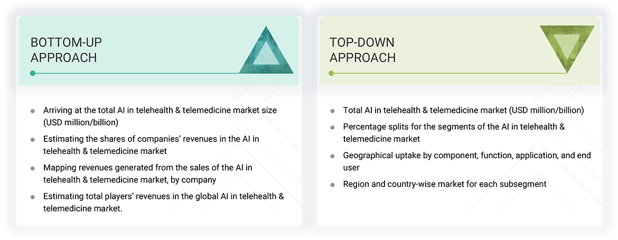Click bullet beside 'Percentage splits for the segments'
This screenshot has height=240, width=618.
pos(332,127)
